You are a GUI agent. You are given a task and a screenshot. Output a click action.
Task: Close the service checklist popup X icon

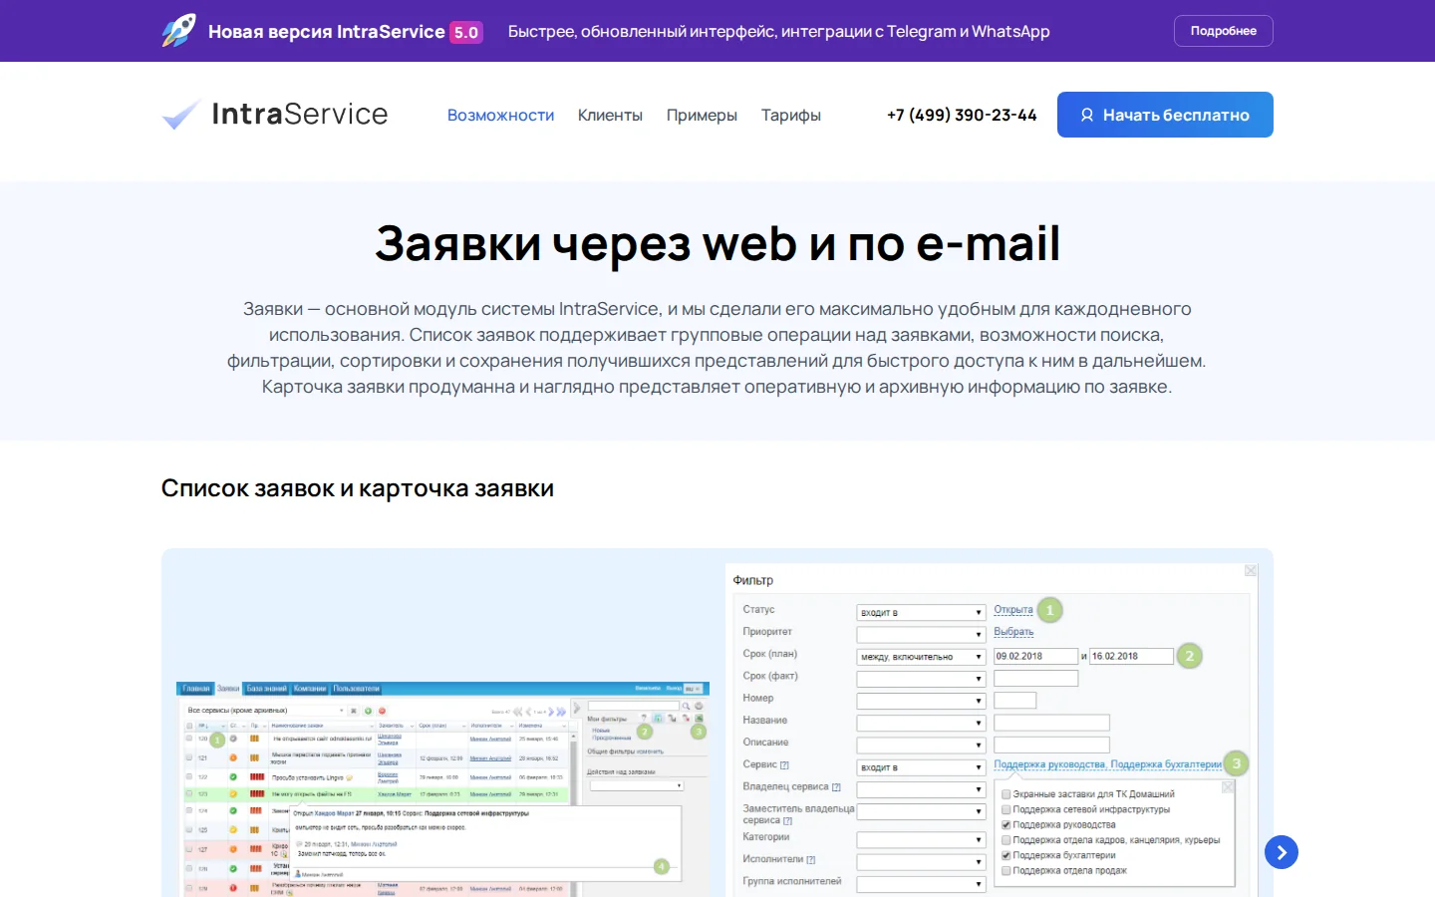(x=1228, y=786)
